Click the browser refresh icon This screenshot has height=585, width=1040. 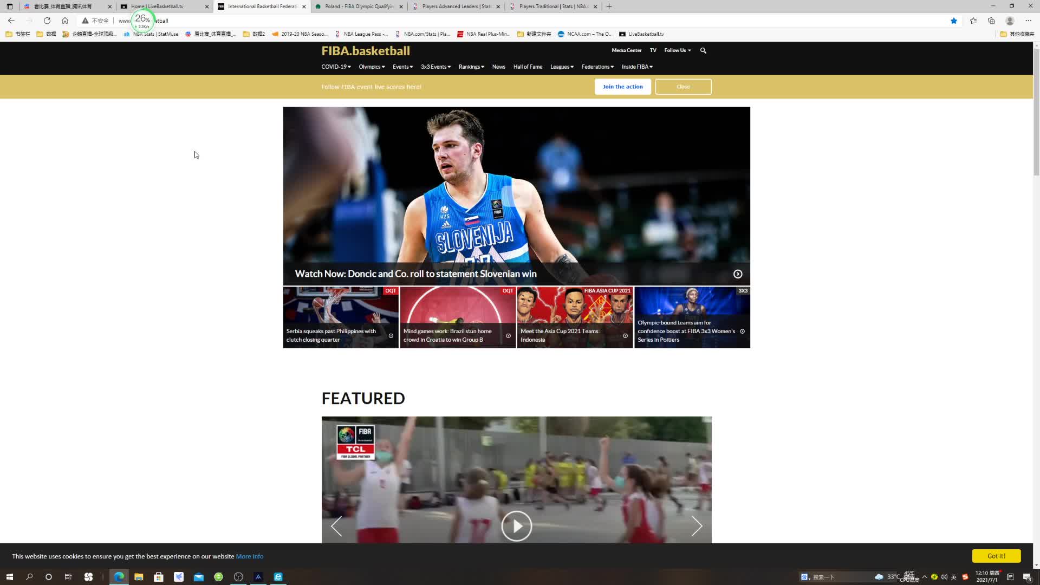(47, 21)
